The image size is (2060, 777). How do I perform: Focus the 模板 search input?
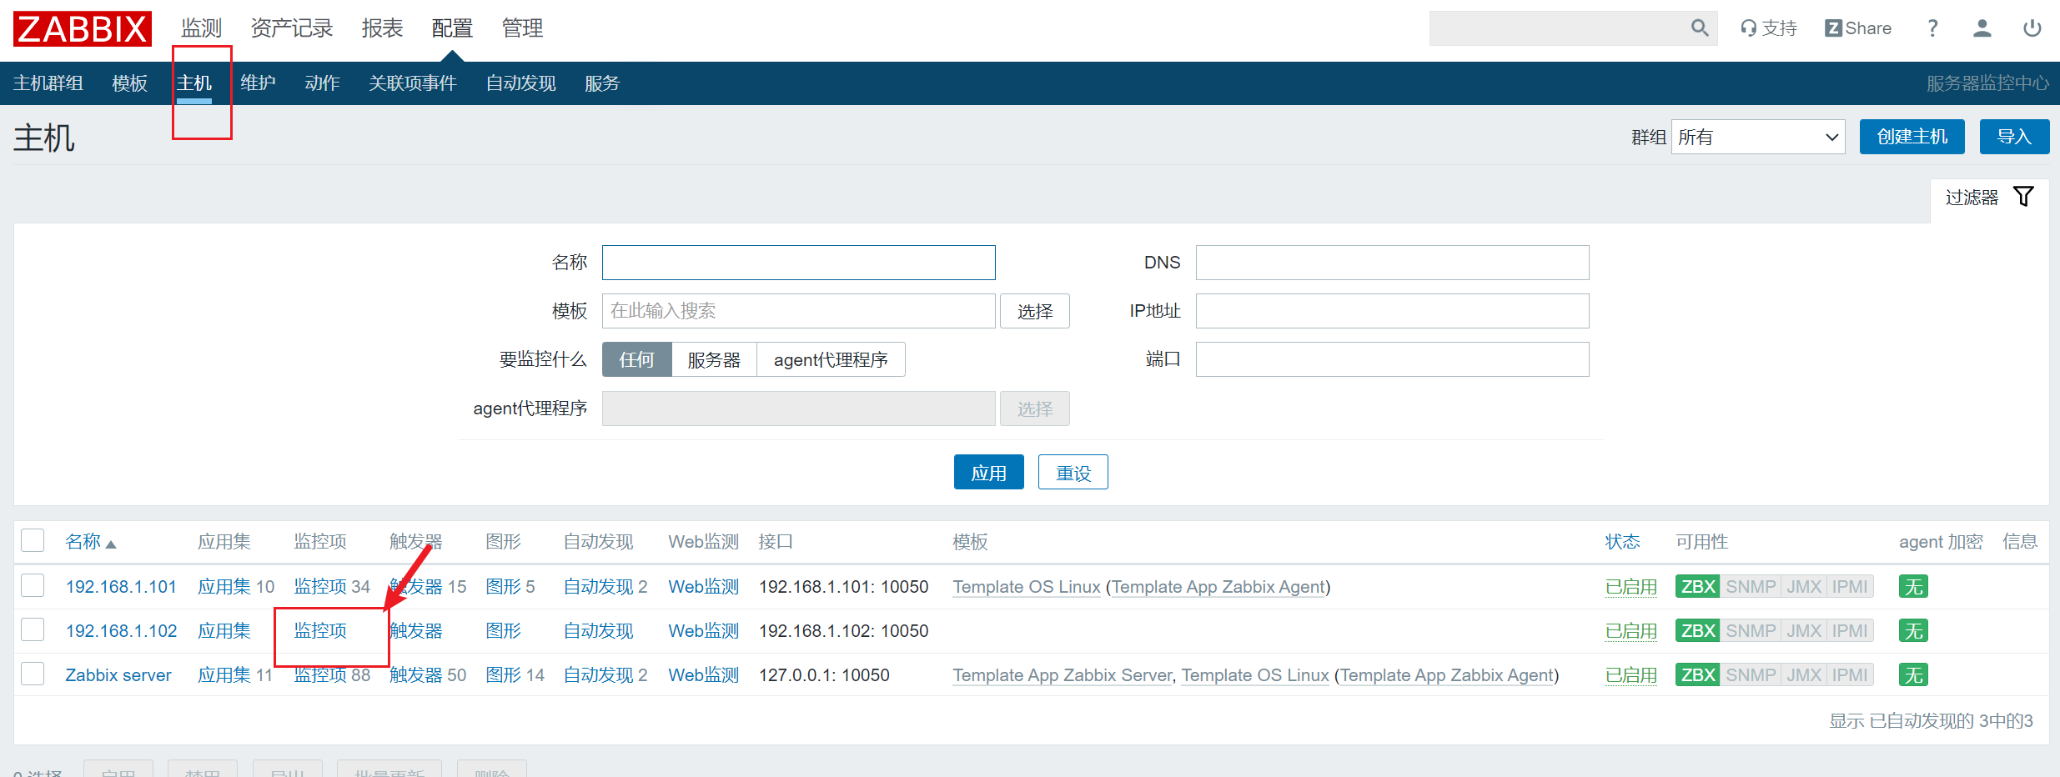[x=799, y=311]
